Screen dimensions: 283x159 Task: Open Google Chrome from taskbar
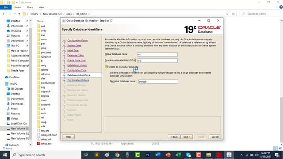click(x=117, y=155)
